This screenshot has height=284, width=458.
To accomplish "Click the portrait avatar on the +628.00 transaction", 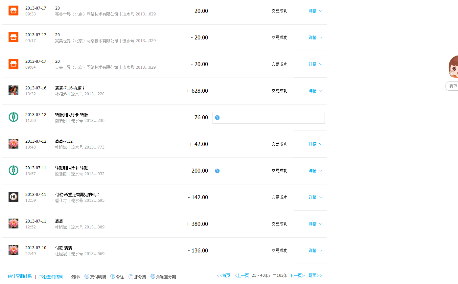I will click(x=13, y=90).
